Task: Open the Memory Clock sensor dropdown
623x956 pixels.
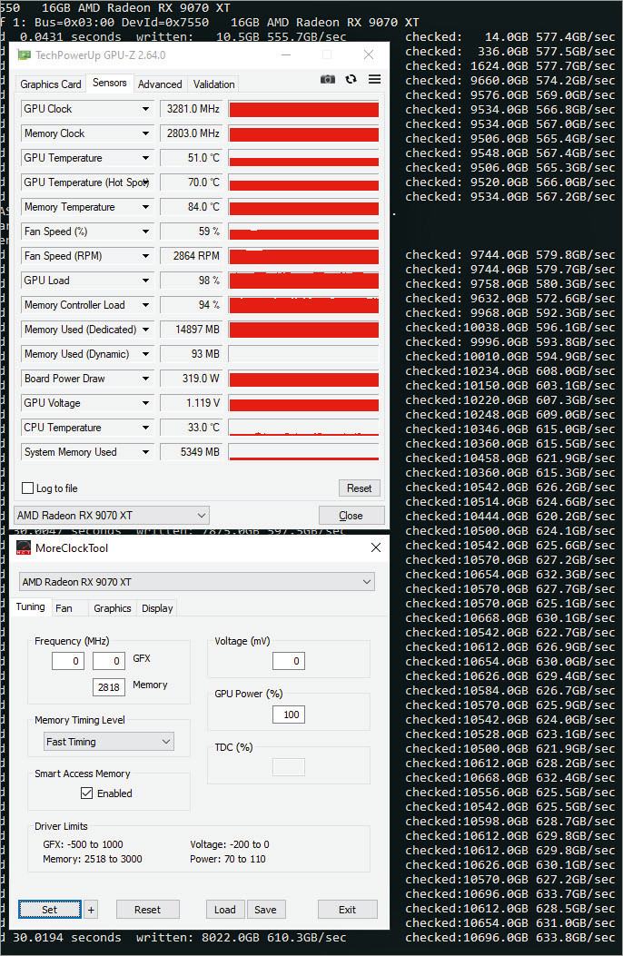Action: tap(145, 133)
